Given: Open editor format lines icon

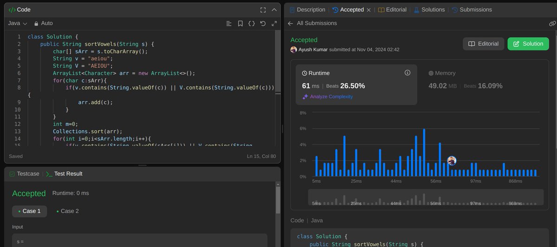Looking at the screenshot, I should coord(229,23).
